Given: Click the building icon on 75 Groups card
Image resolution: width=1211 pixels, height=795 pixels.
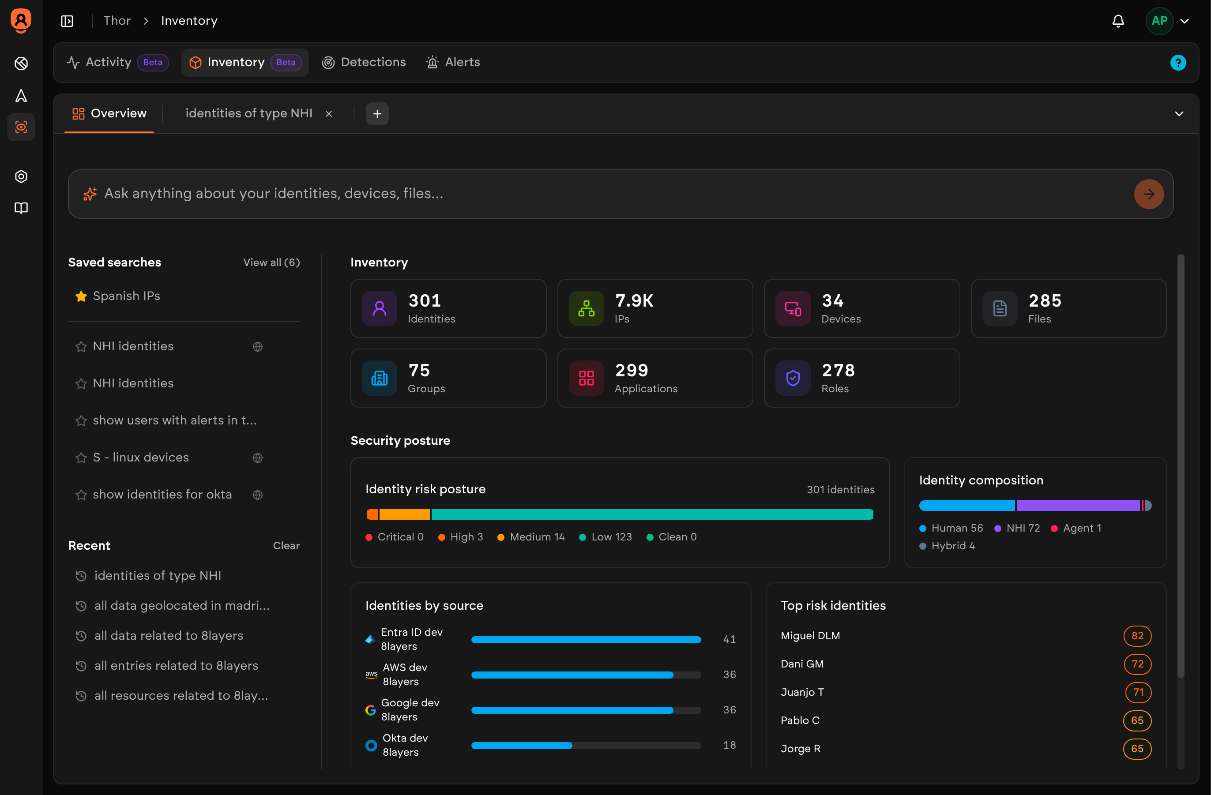Looking at the screenshot, I should click(x=380, y=378).
